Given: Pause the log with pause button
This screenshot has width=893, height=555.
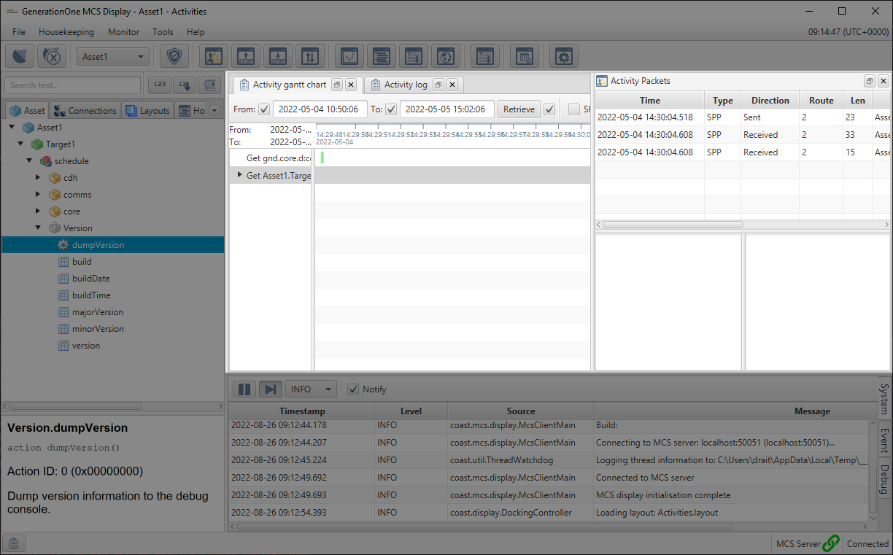Looking at the screenshot, I should (x=244, y=389).
